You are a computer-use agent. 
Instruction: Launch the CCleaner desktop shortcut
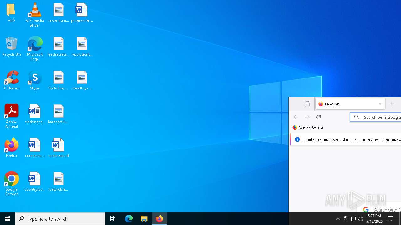pyautogui.click(x=11, y=80)
